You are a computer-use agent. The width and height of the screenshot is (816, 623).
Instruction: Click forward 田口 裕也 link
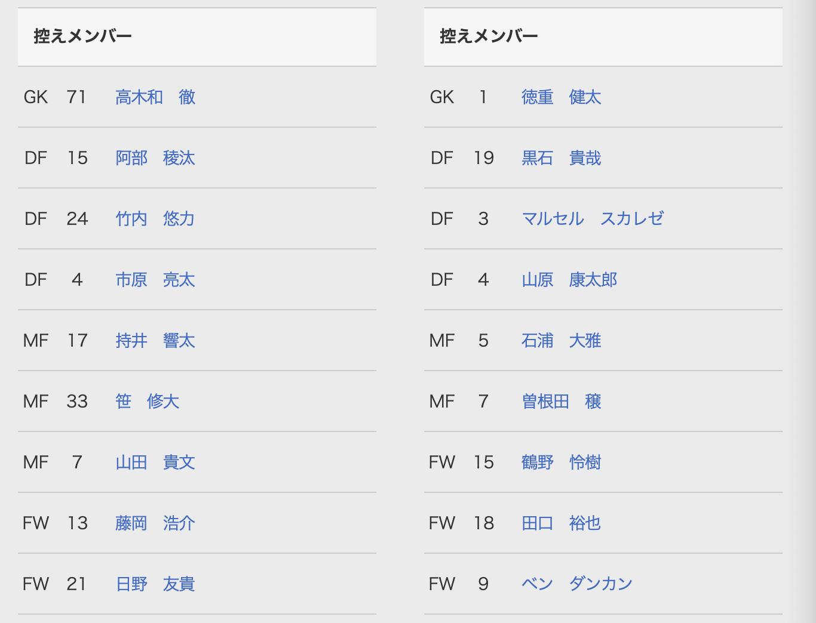point(561,523)
